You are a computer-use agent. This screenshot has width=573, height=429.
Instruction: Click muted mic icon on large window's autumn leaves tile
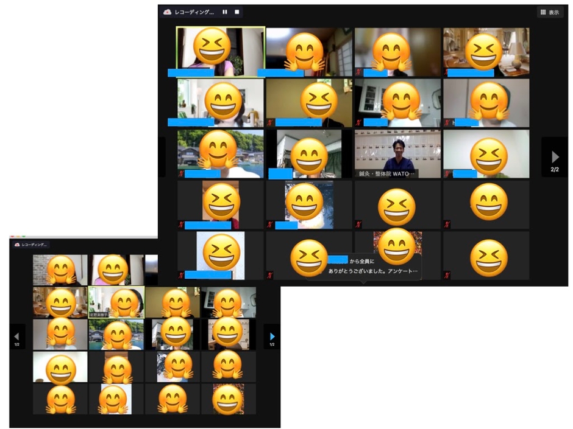[x=358, y=275]
